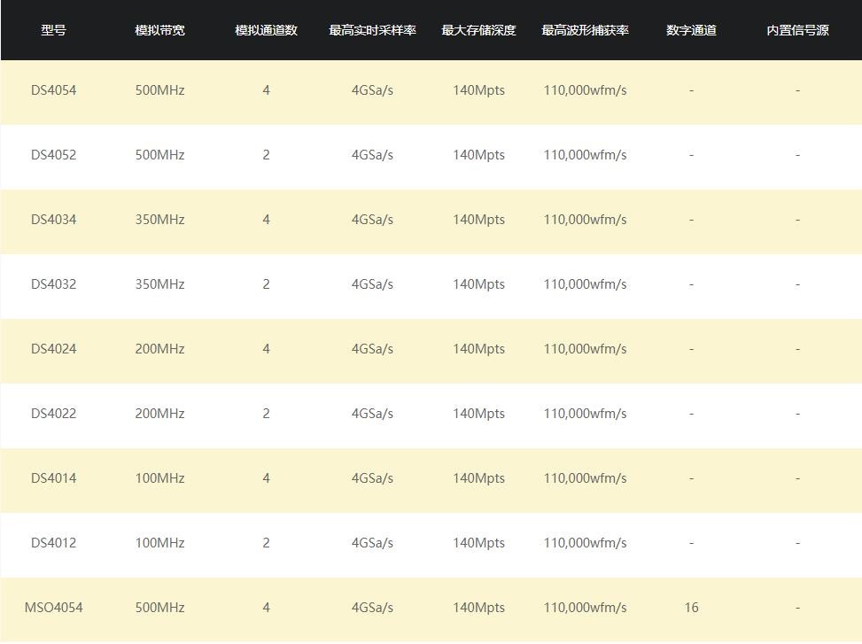Click 500MHz bandwidth in MSO4054 row
862x644 pixels.
tap(160, 608)
